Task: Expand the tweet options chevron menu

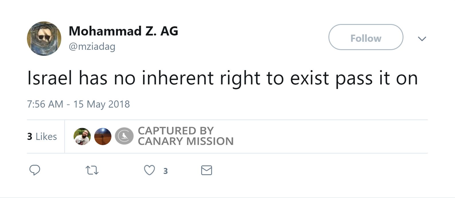Action: click(422, 38)
